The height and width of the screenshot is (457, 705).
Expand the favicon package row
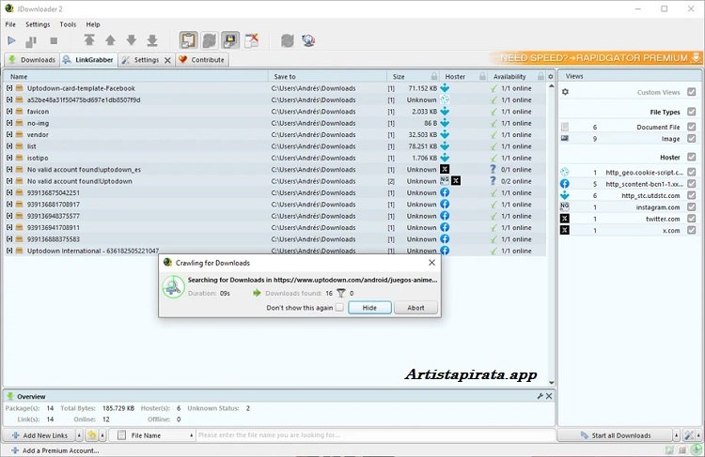tap(8, 112)
